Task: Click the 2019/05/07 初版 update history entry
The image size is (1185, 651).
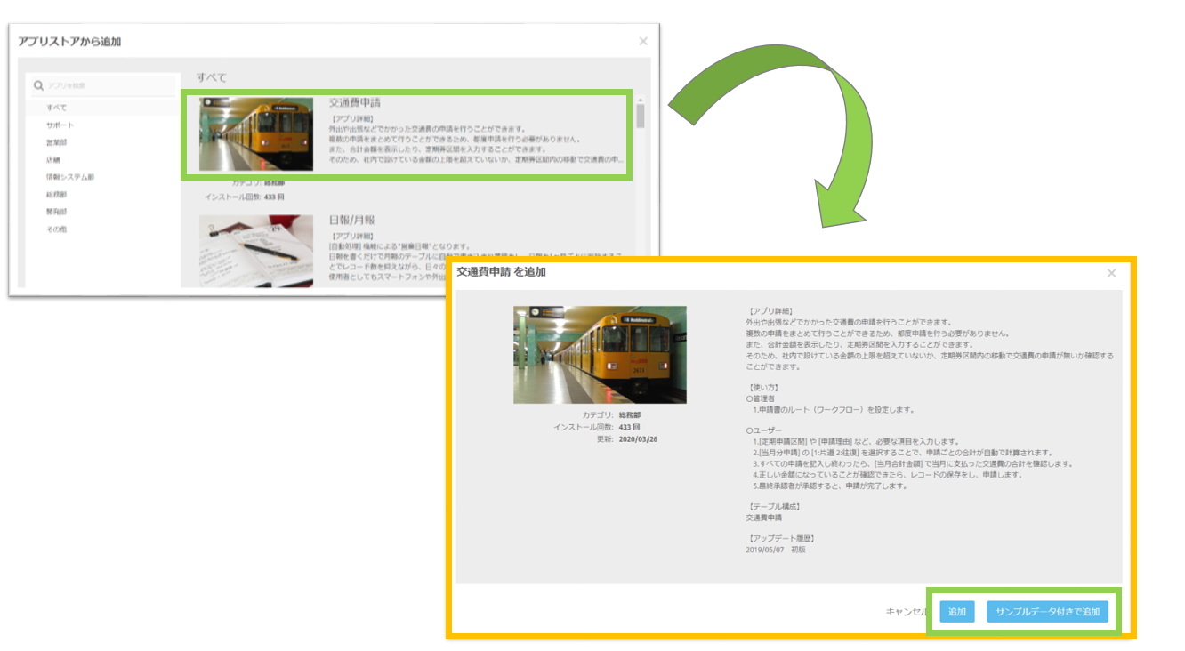Action: tap(776, 550)
